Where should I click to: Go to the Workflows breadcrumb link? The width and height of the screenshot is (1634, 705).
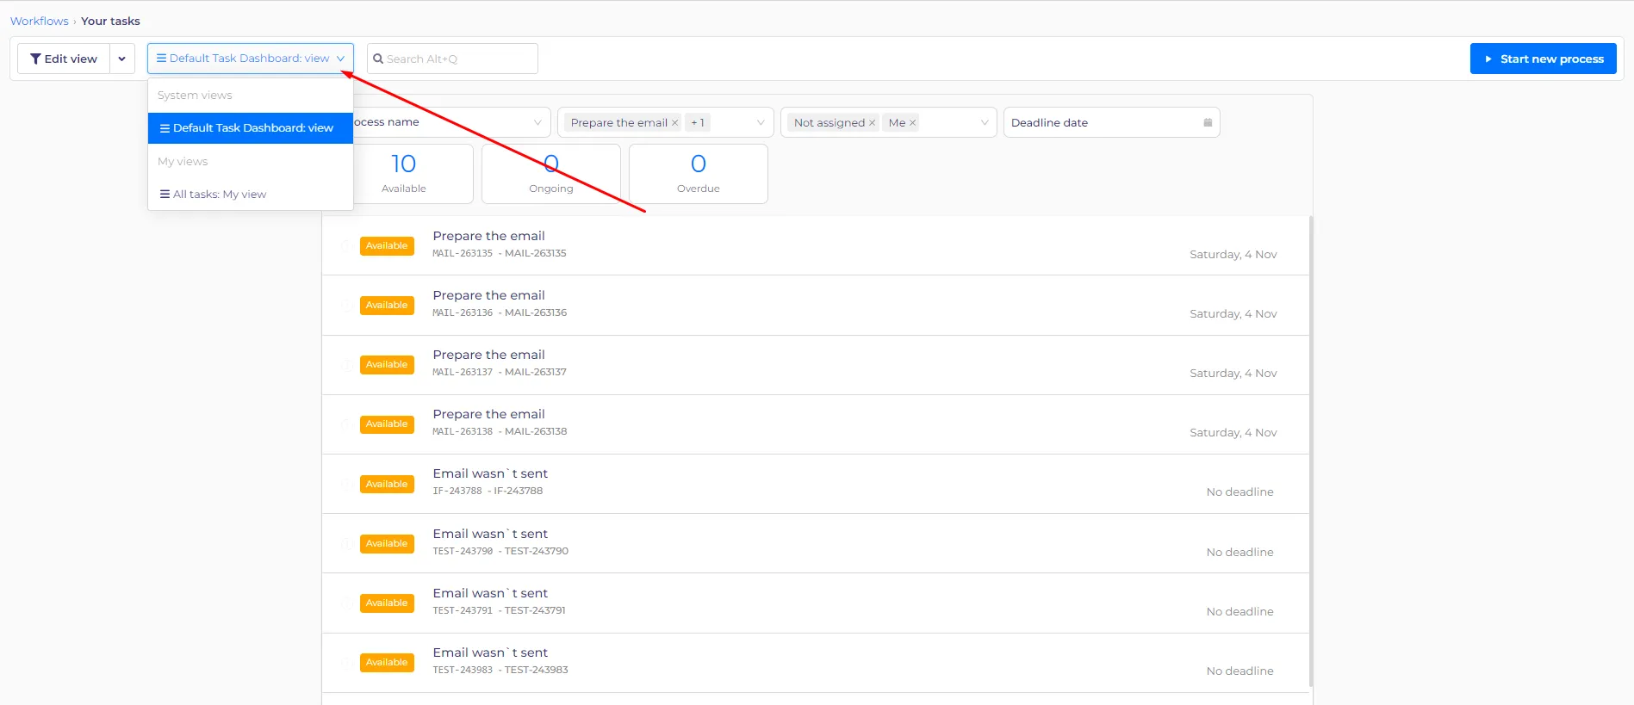(39, 21)
